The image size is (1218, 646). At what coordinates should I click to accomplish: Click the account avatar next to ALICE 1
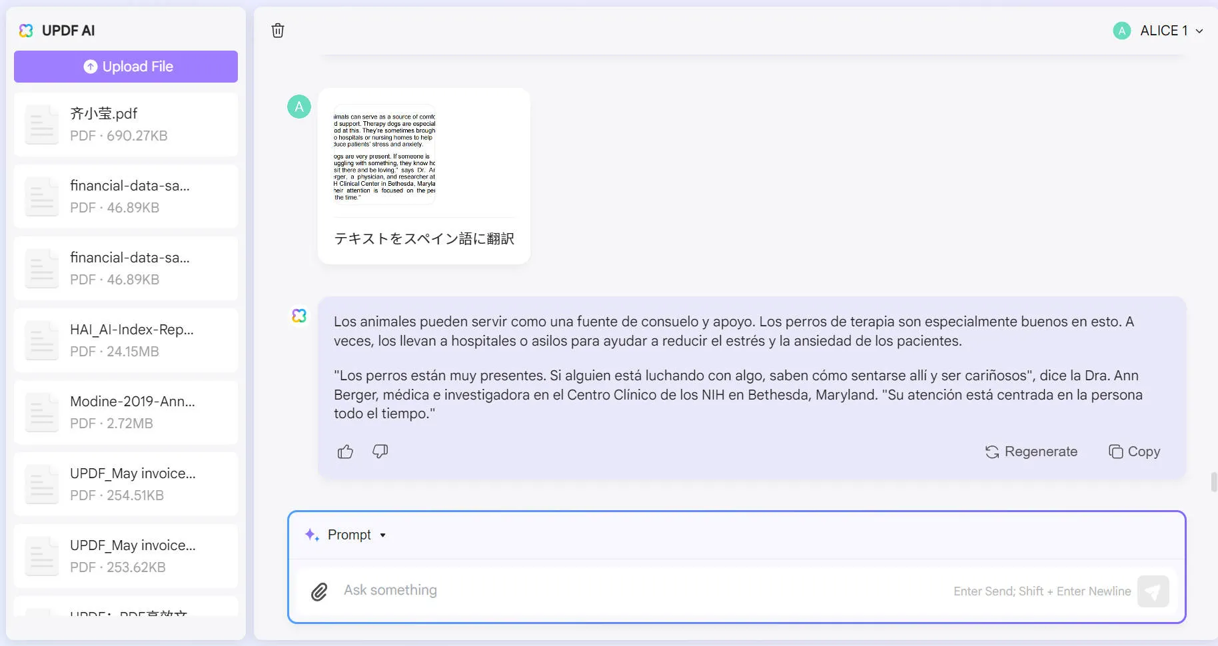pyautogui.click(x=1122, y=31)
